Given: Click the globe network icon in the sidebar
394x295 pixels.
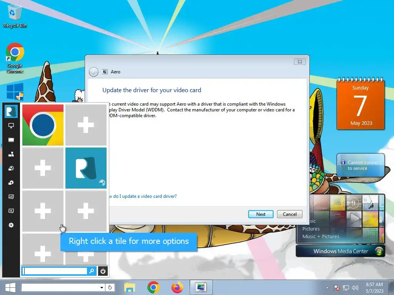Looking at the screenshot, I should tap(11, 168).
